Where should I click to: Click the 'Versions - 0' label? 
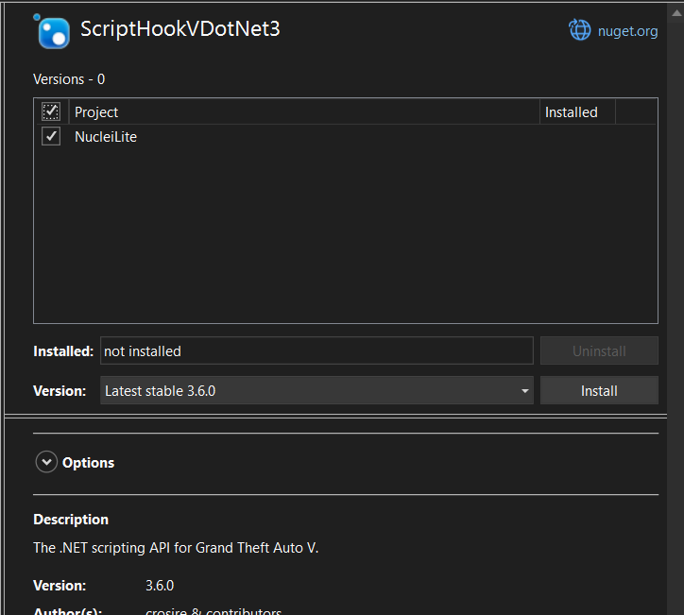pos(69,79)
